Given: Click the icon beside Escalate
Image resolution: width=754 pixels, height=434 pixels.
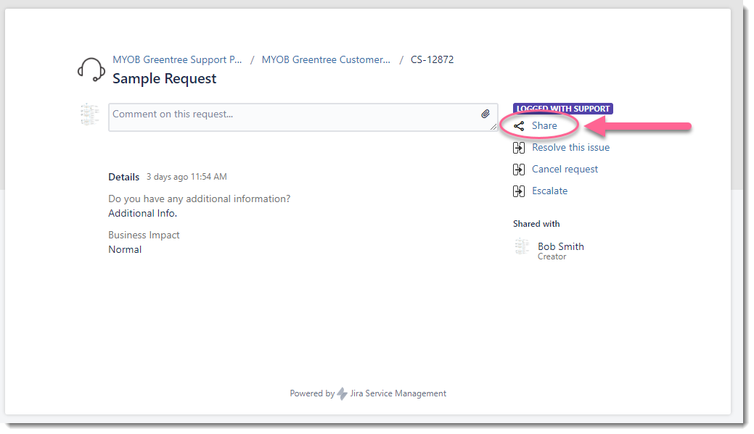Looking at the screenshot, I should pyautogui.click(x=519, y=191).
